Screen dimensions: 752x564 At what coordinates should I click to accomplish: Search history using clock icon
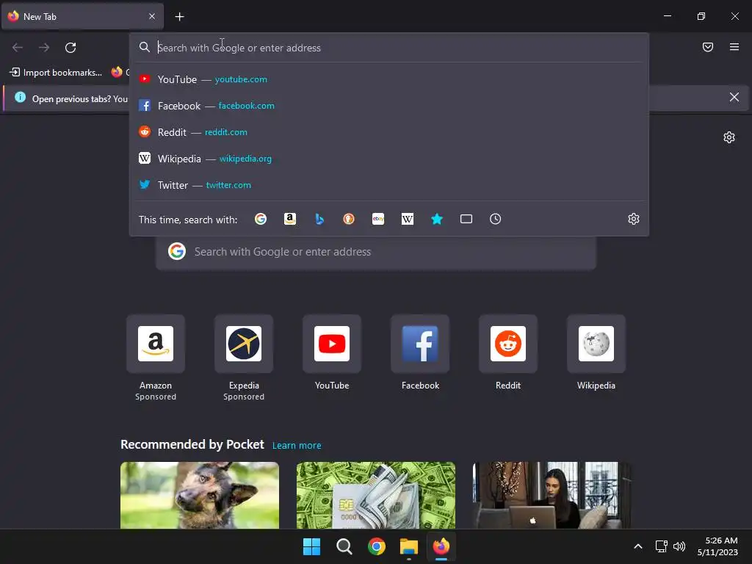pos(496,219)
